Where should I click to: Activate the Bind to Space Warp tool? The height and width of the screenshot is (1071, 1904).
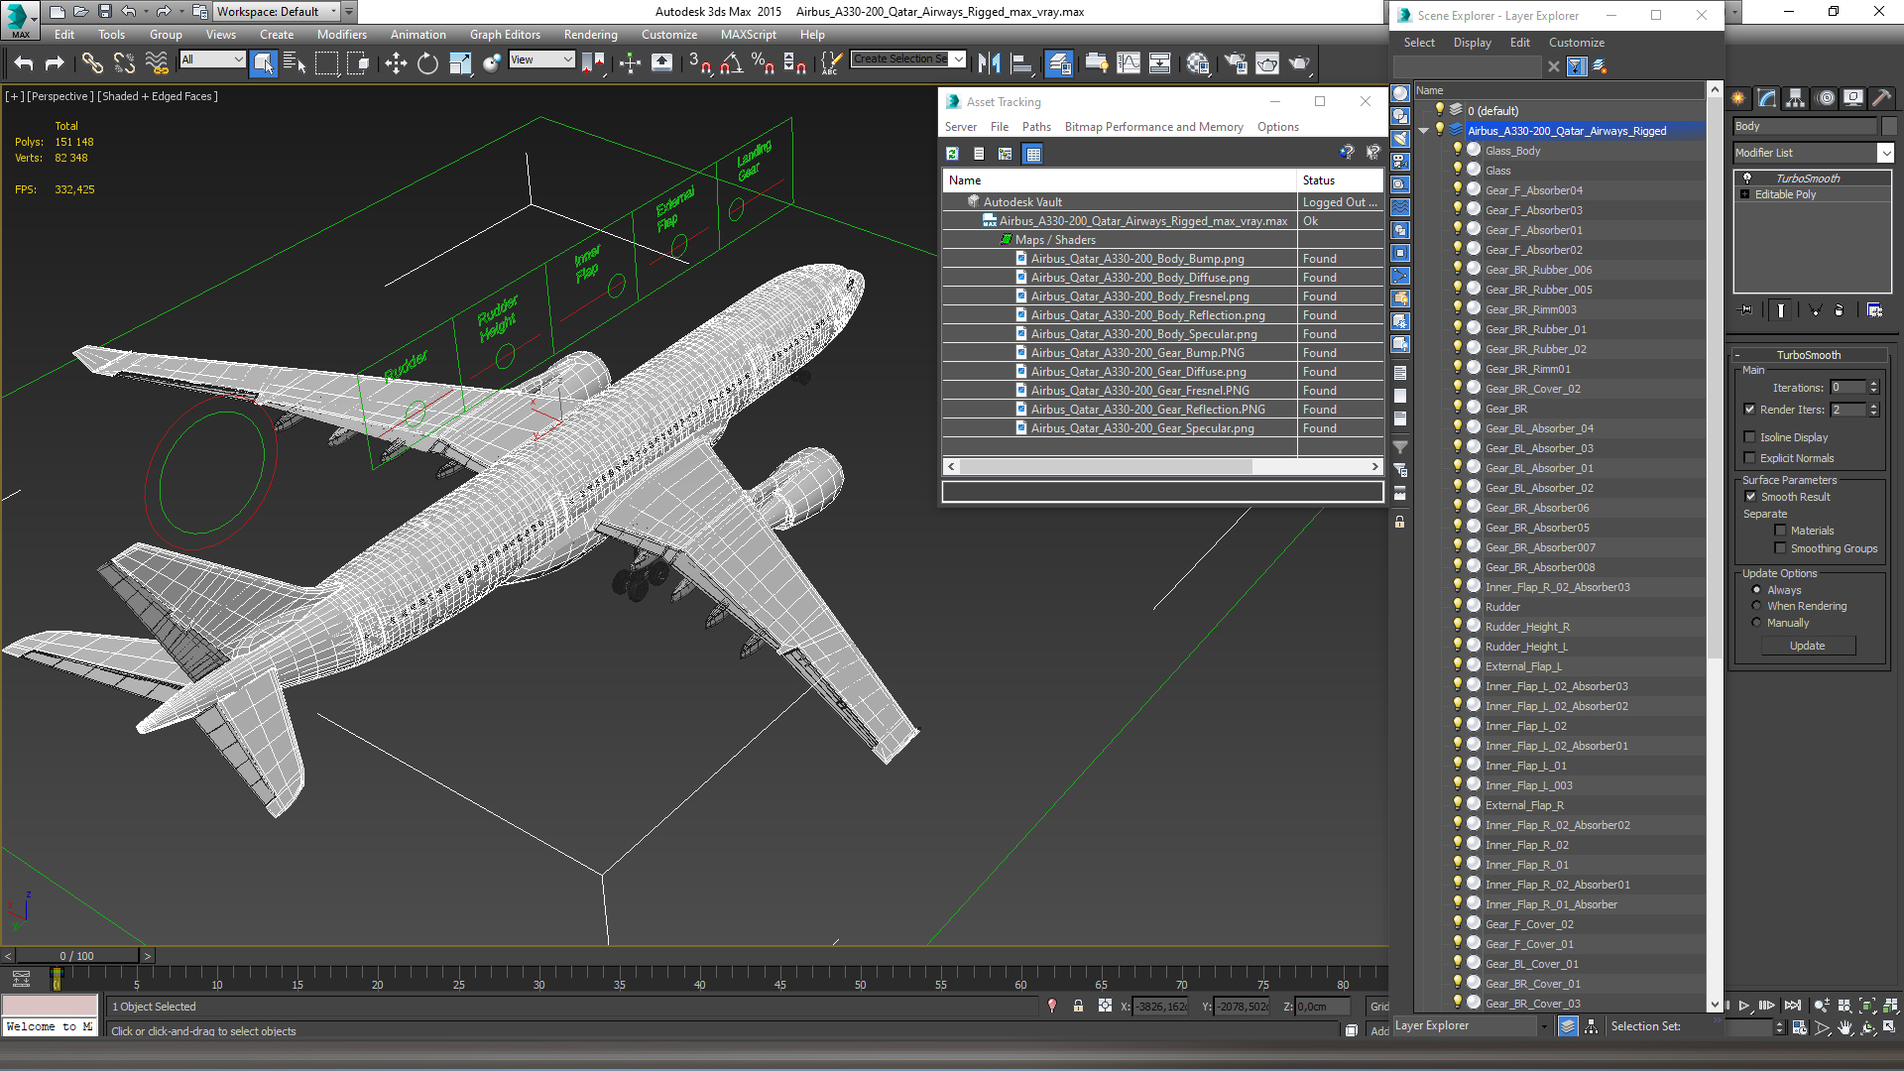(157, 63)
